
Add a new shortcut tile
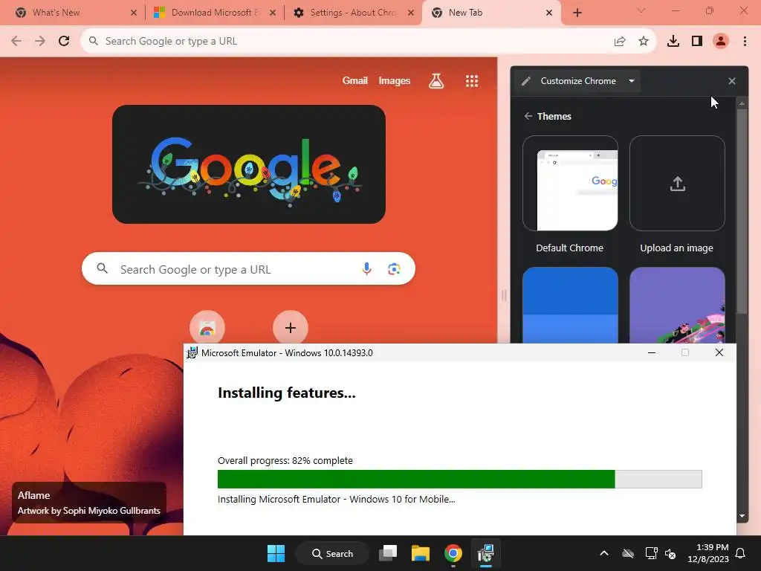point(291,328)
